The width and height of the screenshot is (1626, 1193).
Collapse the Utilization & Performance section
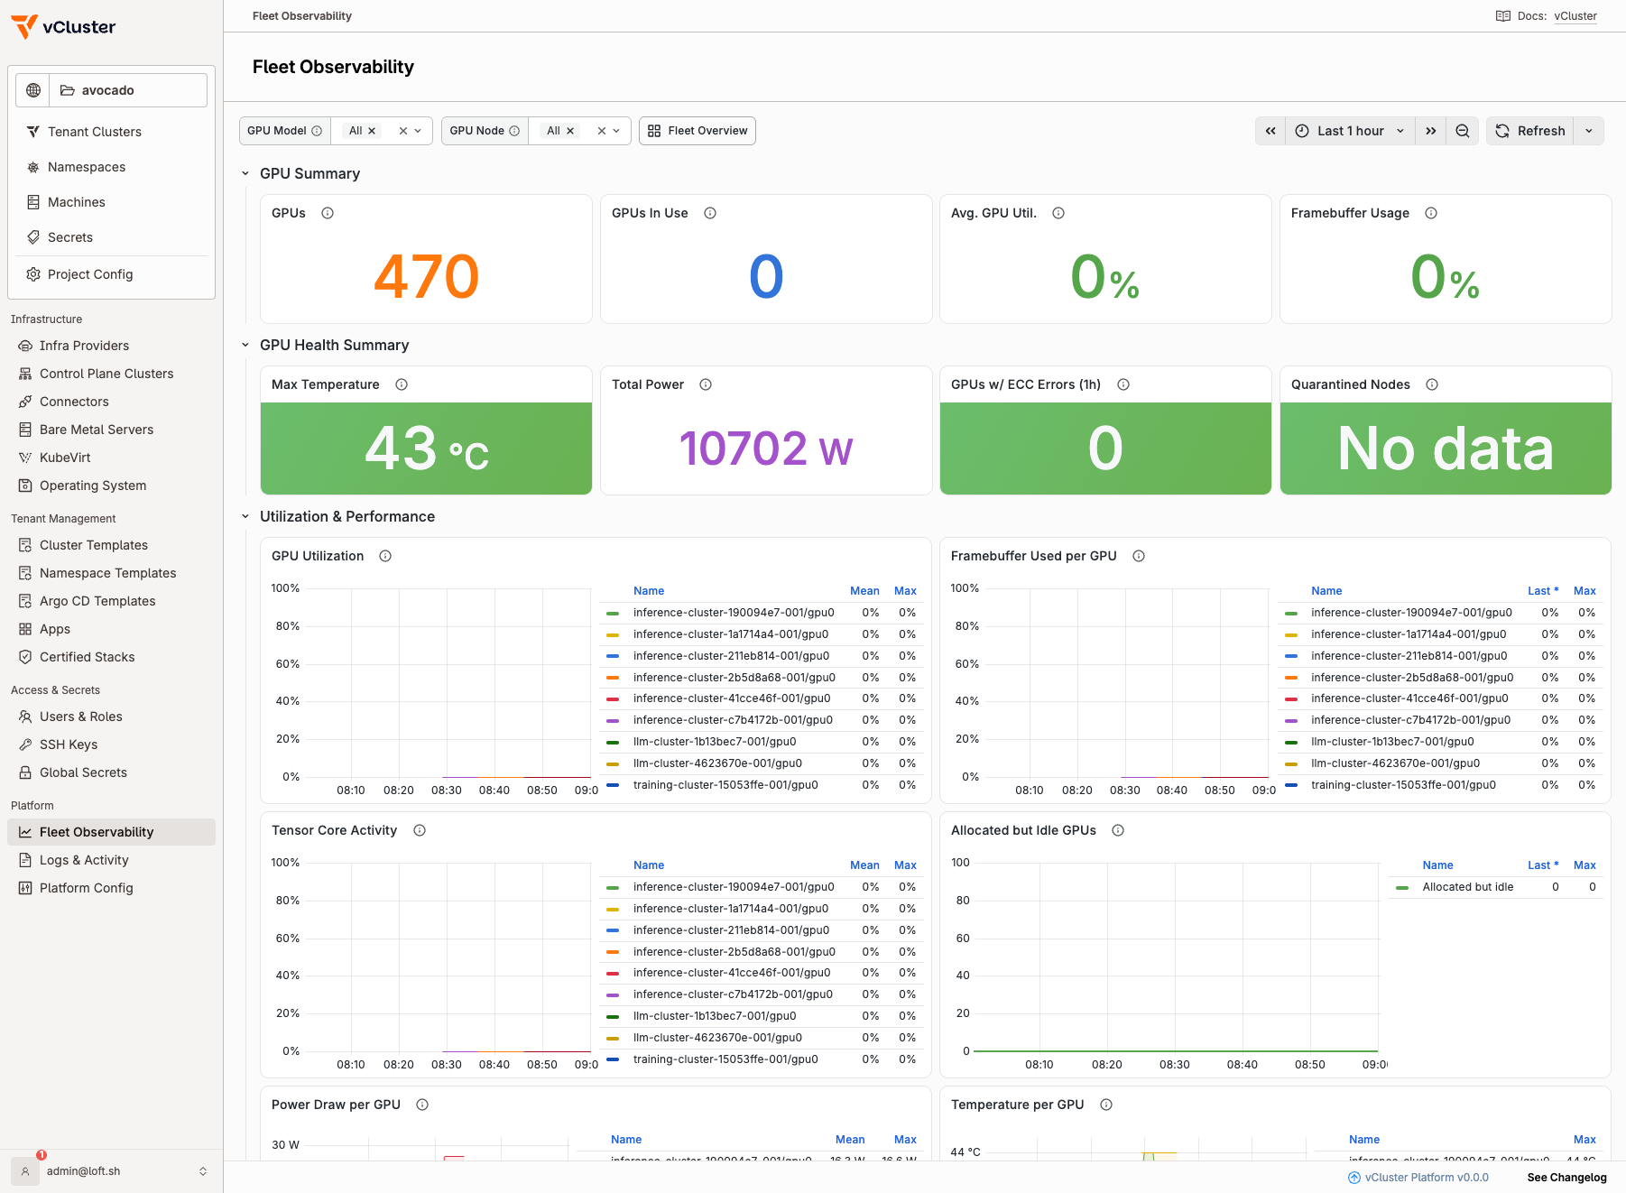point(245,516)
